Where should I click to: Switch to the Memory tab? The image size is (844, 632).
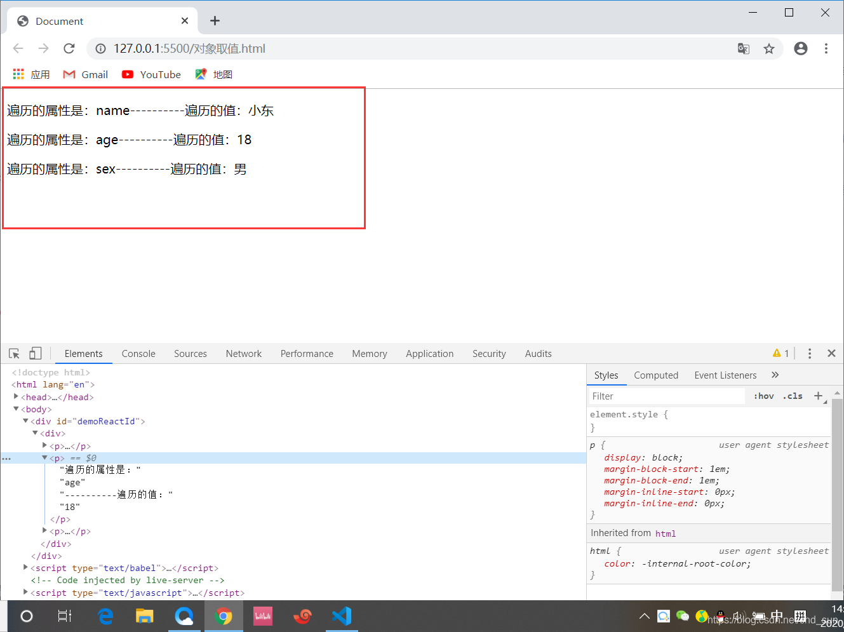[x=370, y=354]
